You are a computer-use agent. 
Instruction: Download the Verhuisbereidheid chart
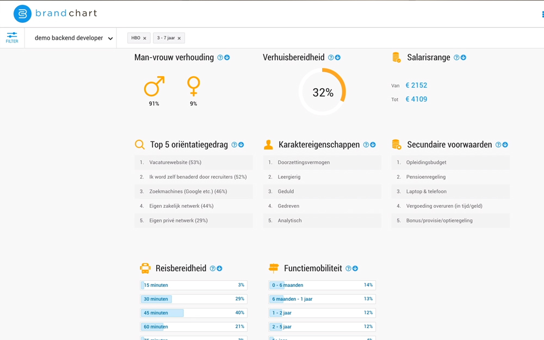point(338,58)
